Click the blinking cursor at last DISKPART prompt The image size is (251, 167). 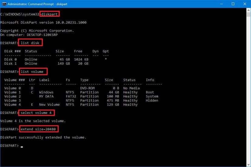point(22,147)
